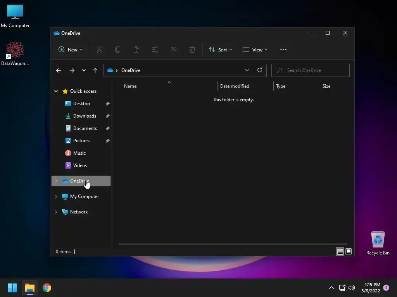Open network status in system tray
Image resolution: width=397 pixels, height=297 pixels.
click(x=342, y=288)
